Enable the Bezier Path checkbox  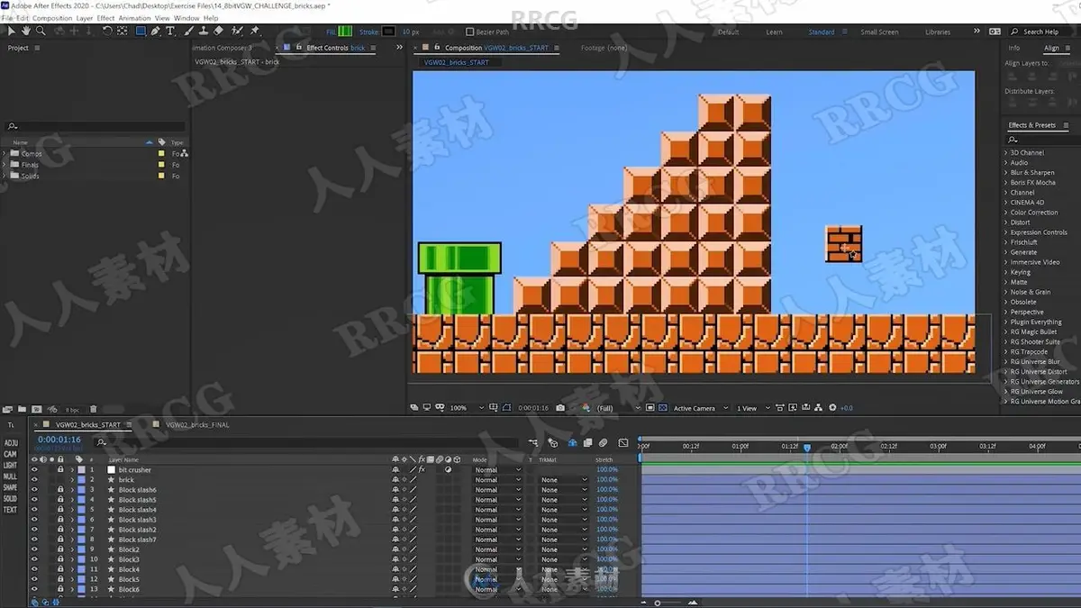coord(469,32)
